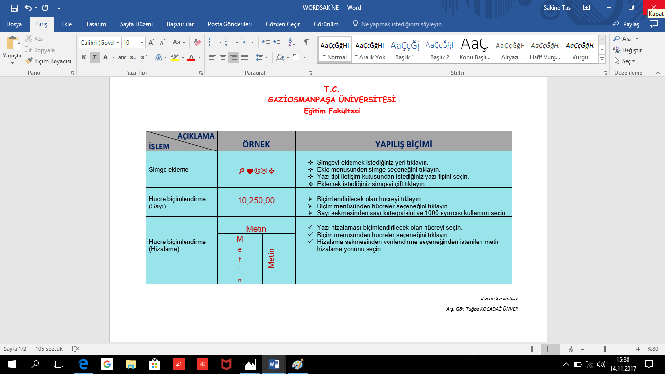The width and height of the screenshot is (665, 374).
Task: Toggle Print Layout view in the status bar
Action: [550, 349]
